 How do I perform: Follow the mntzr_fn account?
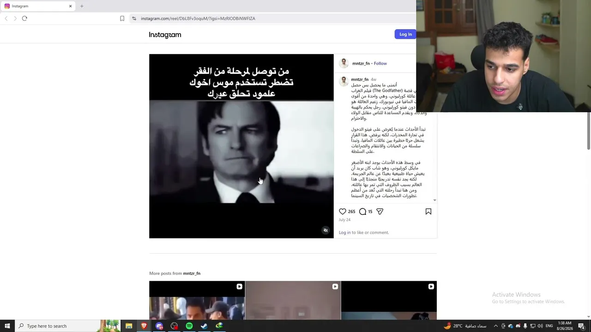380,63
